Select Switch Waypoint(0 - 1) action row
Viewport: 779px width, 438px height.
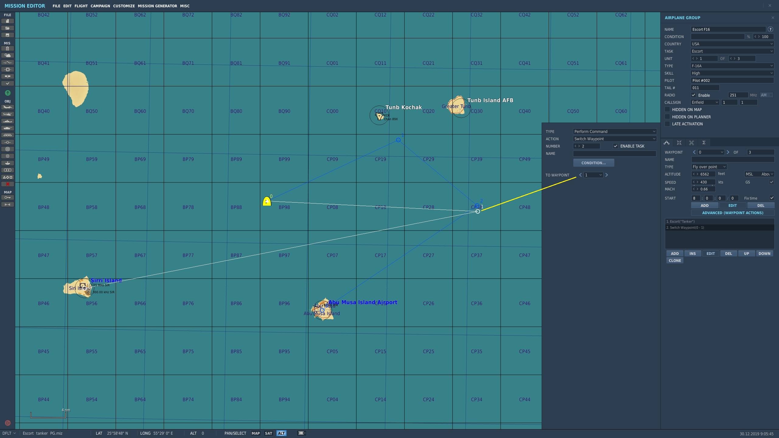click(x=719, y=228)
